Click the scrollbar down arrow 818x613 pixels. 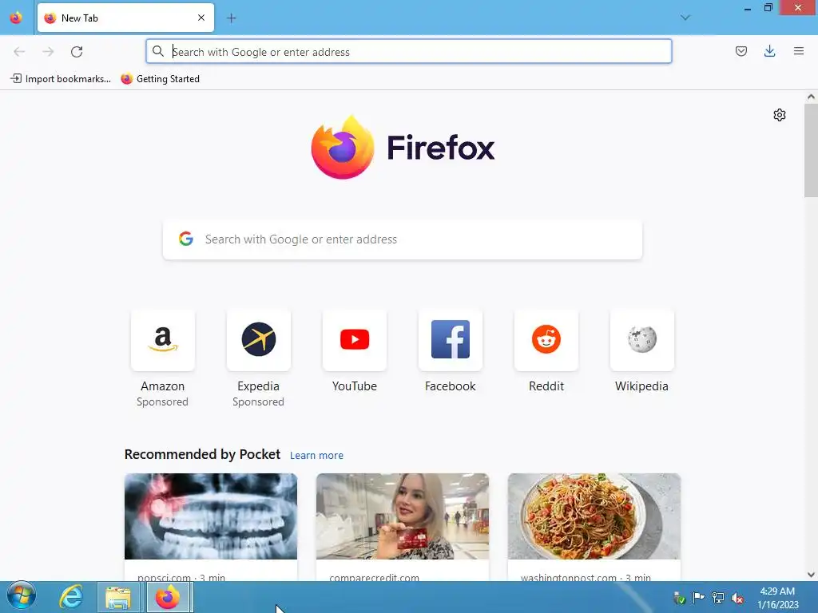coord(811,575)
